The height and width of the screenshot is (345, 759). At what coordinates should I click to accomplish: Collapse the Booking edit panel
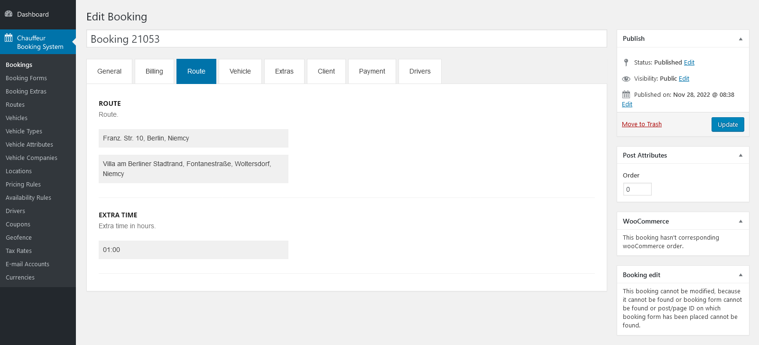coord(740,275)
